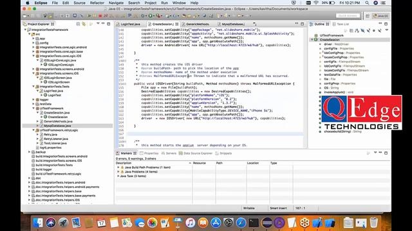Select the Java EE perspective button
412x231 pixels.
(380, 16)
